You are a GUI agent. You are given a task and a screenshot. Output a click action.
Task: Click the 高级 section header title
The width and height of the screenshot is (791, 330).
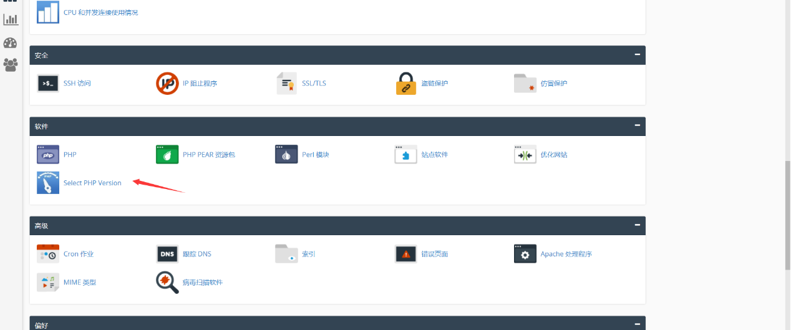[x=41, y=226]
